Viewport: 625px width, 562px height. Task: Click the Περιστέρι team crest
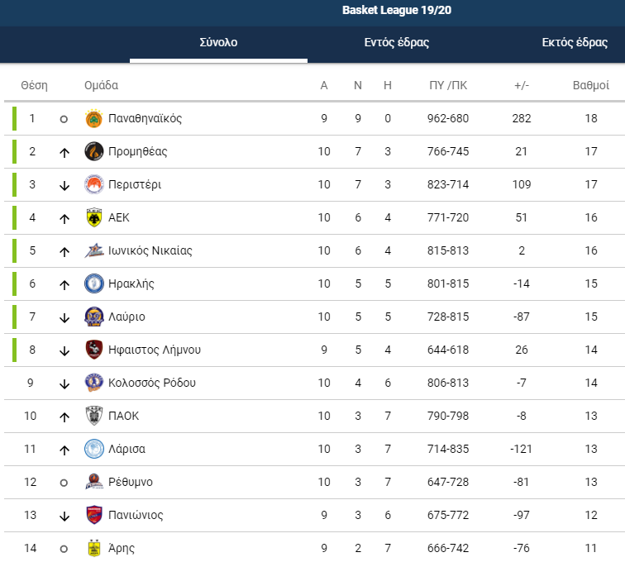[94, 184]
